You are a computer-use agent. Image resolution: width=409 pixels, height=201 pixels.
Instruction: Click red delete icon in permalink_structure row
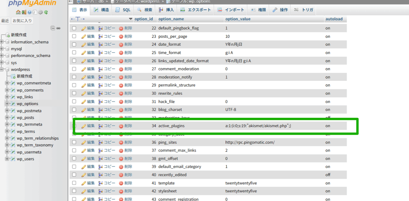121,85
